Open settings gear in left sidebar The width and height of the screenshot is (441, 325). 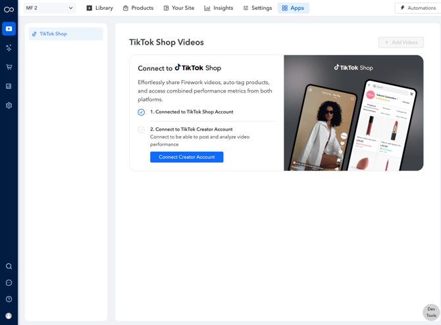[x=9, y=105]
